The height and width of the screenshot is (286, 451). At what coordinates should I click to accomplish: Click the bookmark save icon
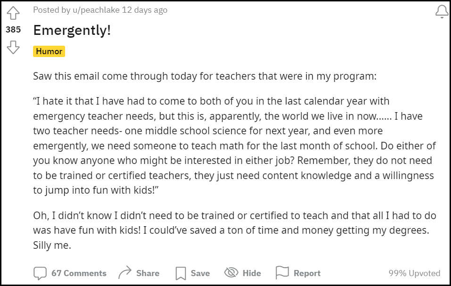(181, 273)
